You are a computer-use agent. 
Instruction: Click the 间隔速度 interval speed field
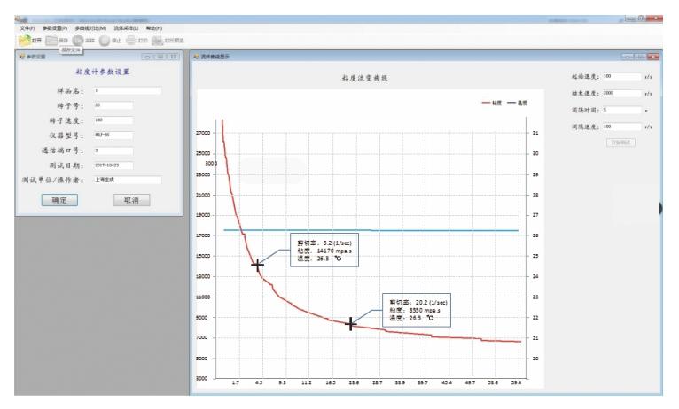tap(622, 127)
